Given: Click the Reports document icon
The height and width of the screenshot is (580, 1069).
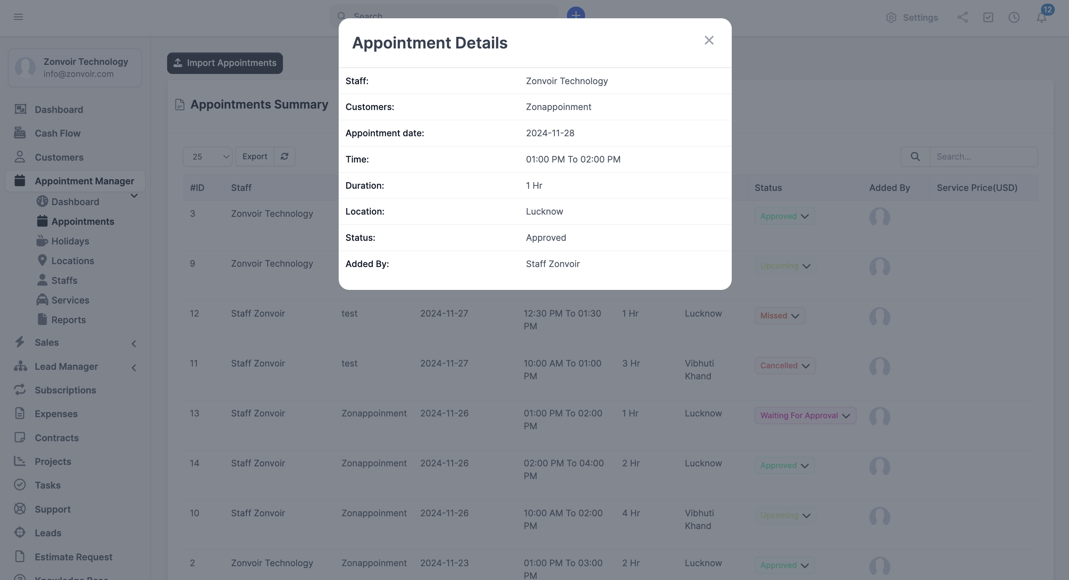Looking at the screenshot, I should 43,319.
